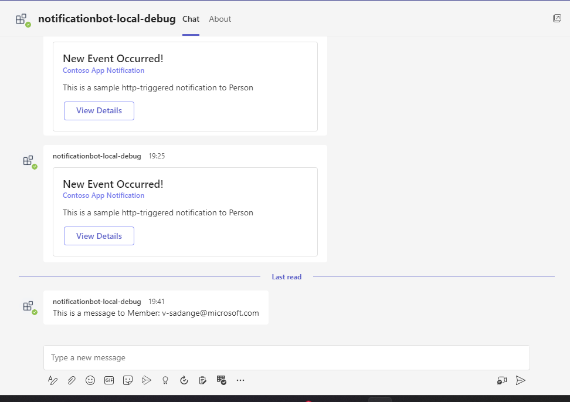The image size is (570, 402).
Task: Pop out the chat window
Action: click(x=557, y=18)
